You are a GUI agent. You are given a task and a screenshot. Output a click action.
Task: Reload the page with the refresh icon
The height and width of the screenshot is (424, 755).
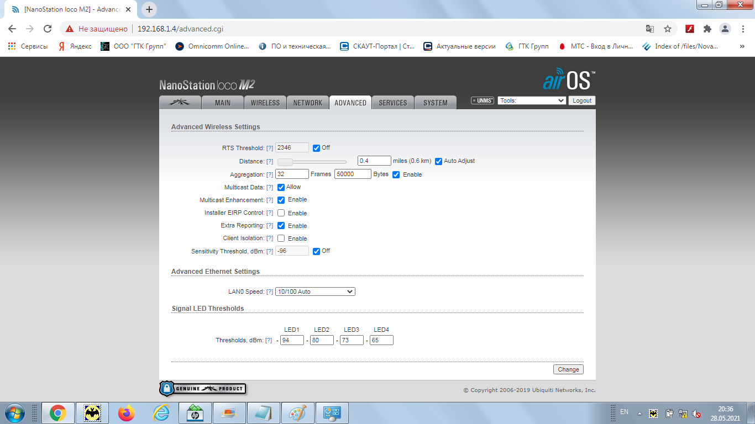[48, 29]
